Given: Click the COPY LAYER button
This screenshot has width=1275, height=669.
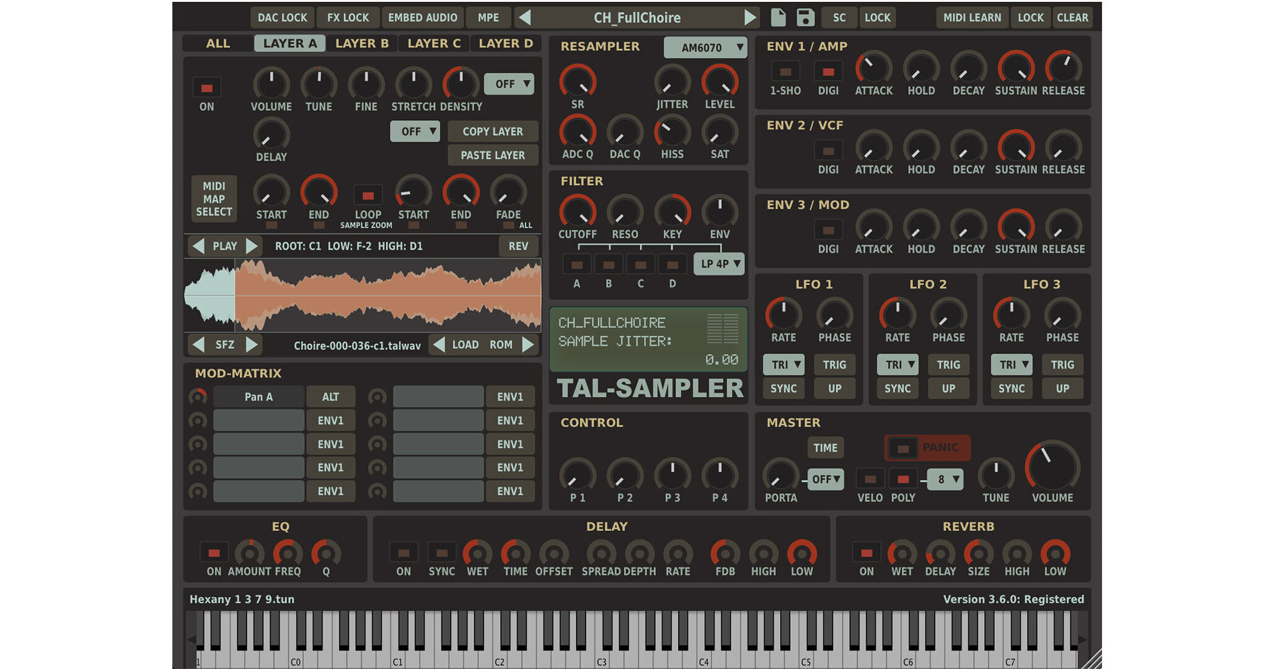Looking at the screenshot, I should (x=493, y=131).
